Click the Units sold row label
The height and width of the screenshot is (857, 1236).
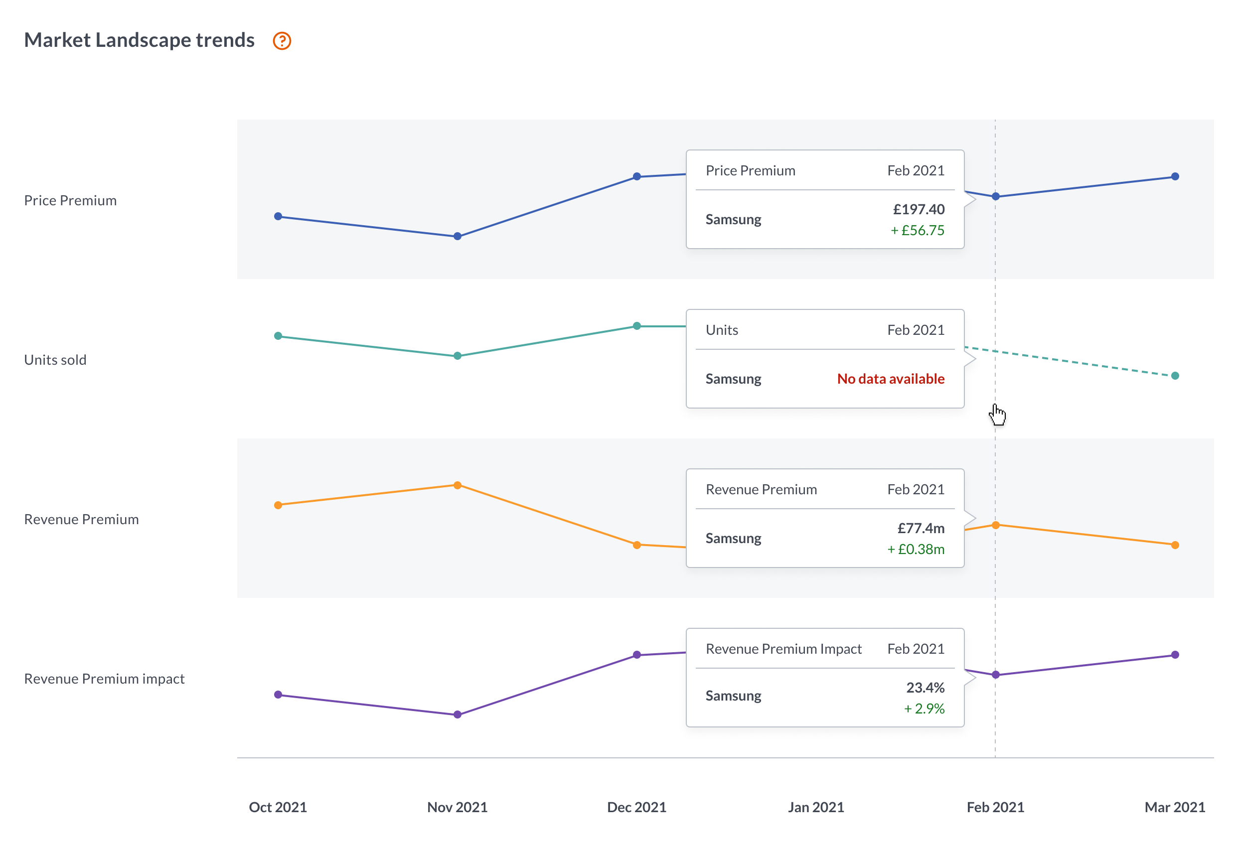(55, 360)
